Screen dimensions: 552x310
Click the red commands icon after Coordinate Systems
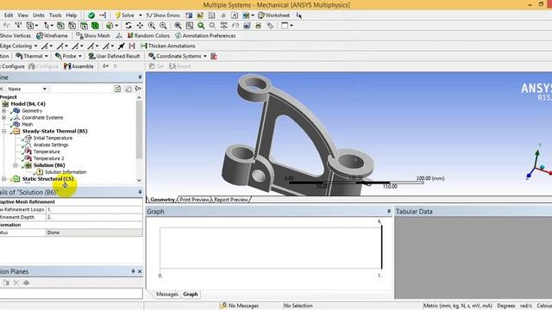pos(214,56)
